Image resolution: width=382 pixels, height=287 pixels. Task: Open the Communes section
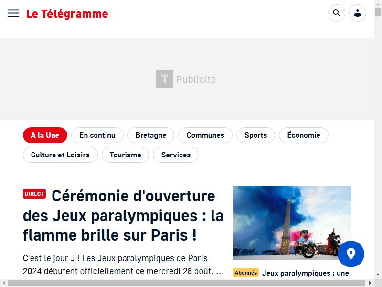[x=205, y=135]
